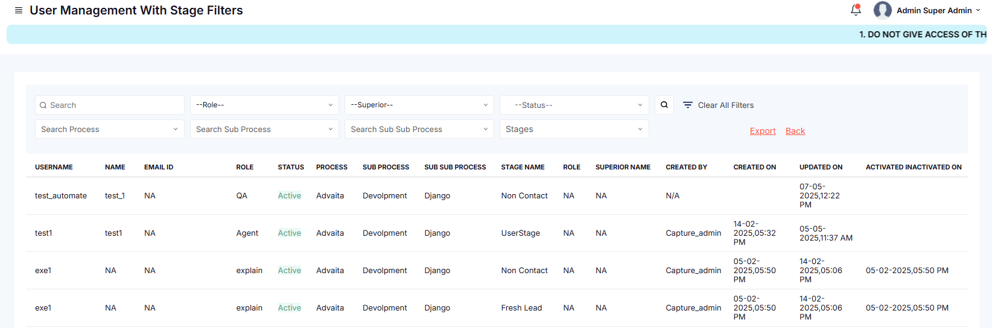This screenshot has height=328, width=992.
Task: Open the Role dropdown
Action: coord(264,105)
